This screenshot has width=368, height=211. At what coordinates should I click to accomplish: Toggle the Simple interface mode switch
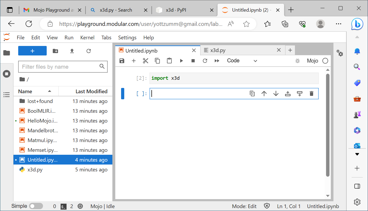(x=36, y=206)
